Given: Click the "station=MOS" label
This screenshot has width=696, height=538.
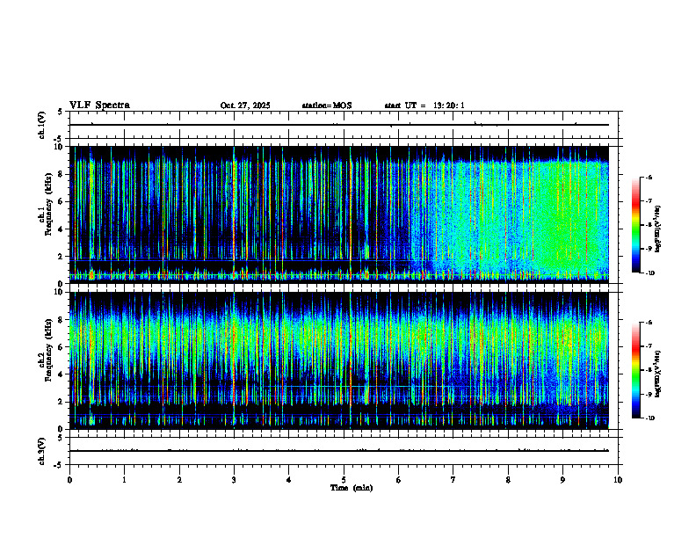Looking at the screenshot, I should (x=327, y=105).
